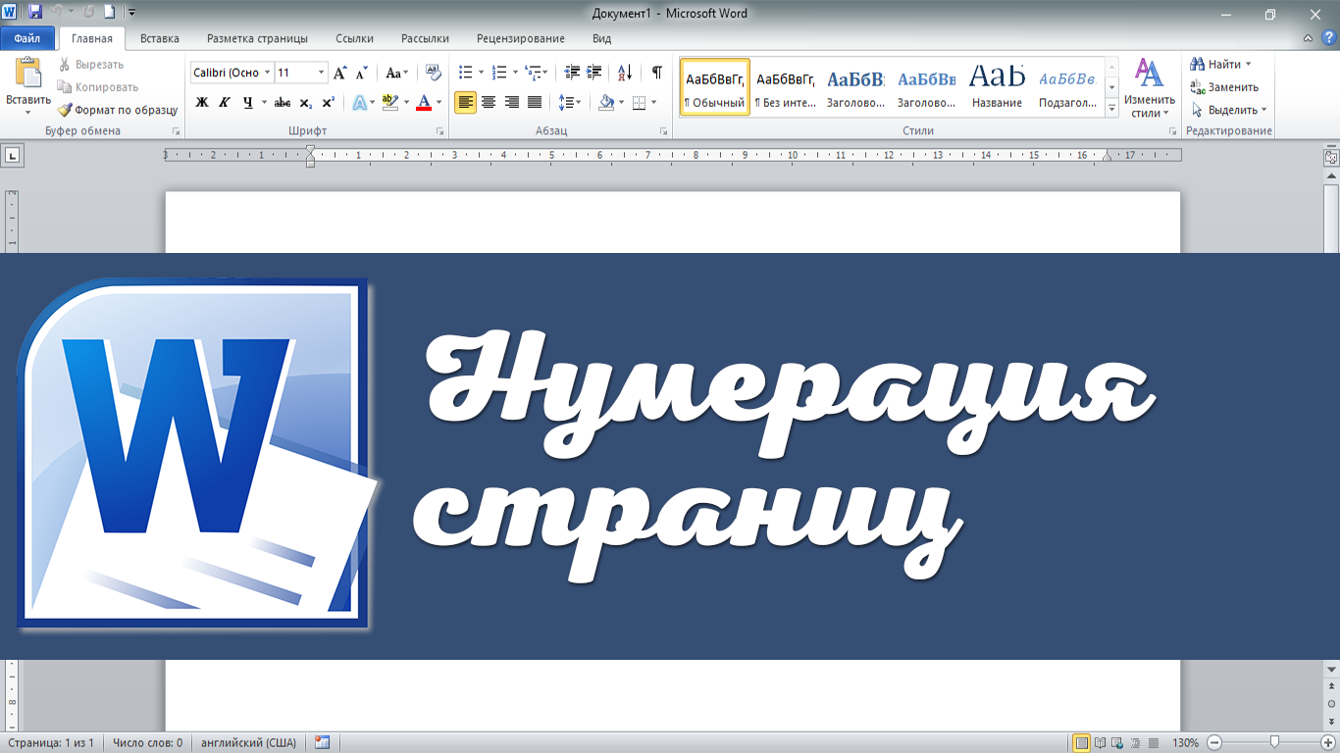Click the Decrease Indent icon

click(x=572, y=73)
